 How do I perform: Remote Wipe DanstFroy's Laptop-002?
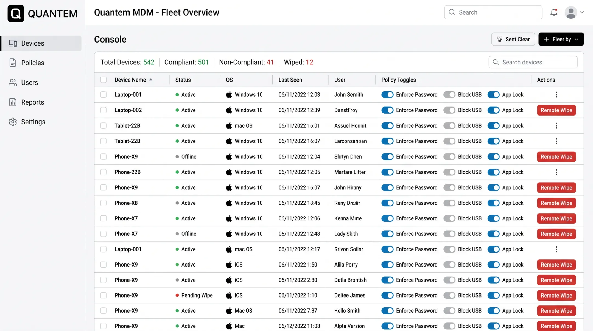(556, 110)
